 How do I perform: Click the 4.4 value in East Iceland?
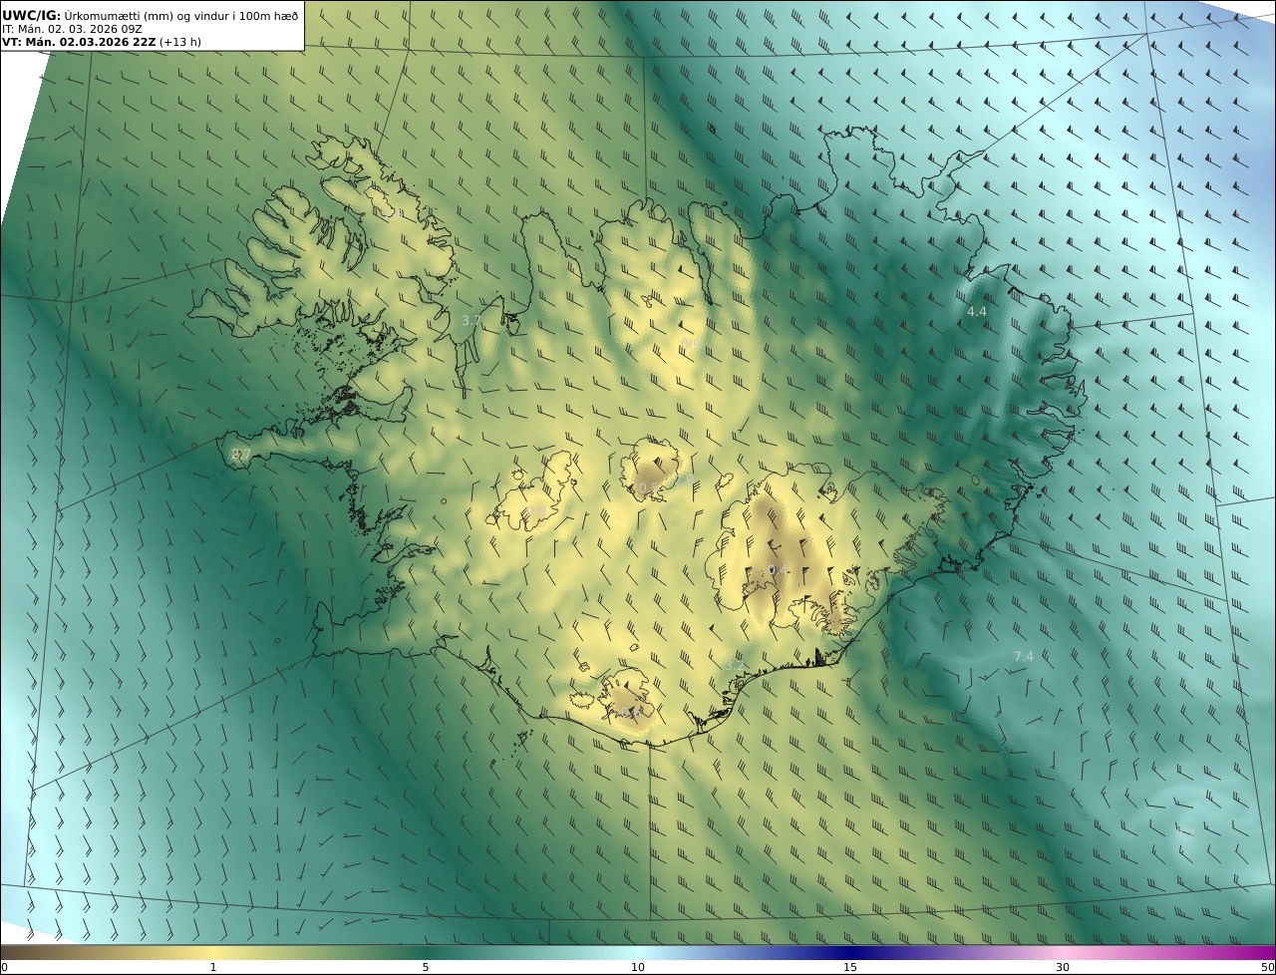(977, 312)
